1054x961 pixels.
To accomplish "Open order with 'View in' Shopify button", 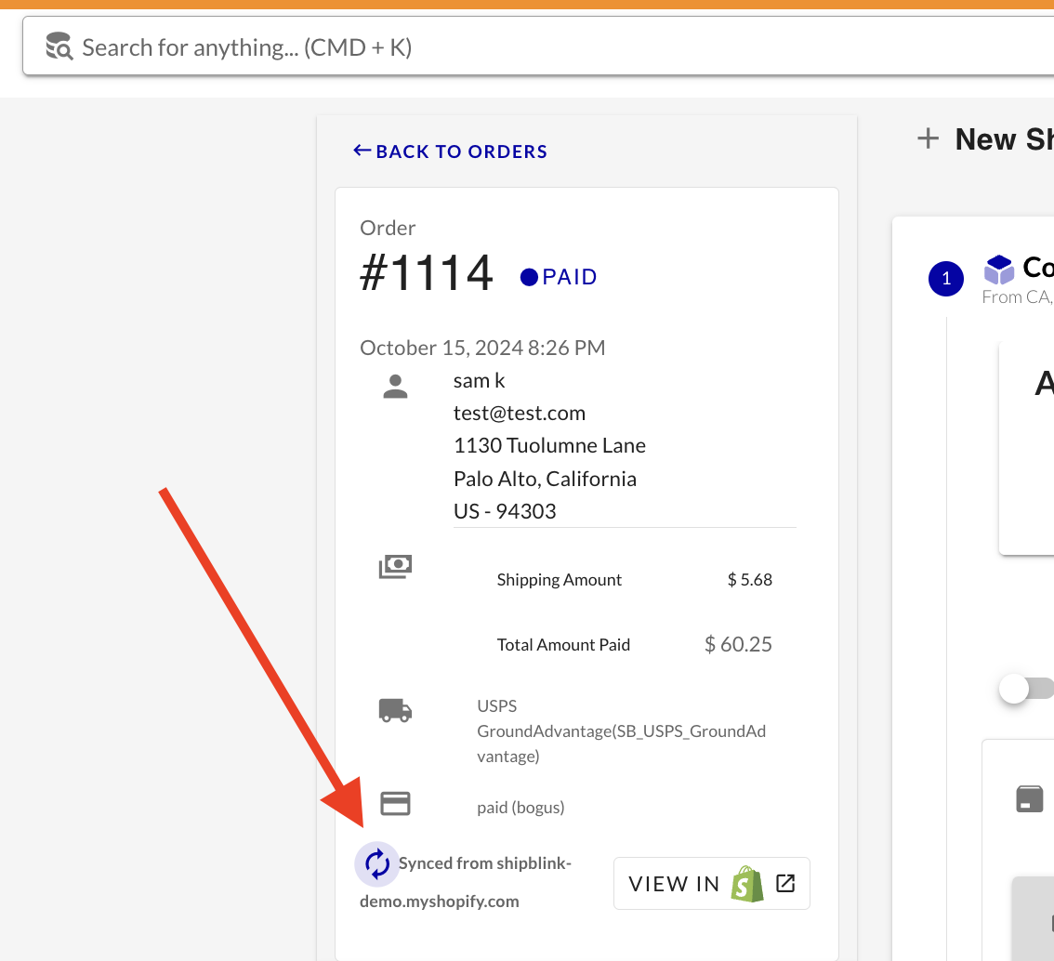I will 711,883.
